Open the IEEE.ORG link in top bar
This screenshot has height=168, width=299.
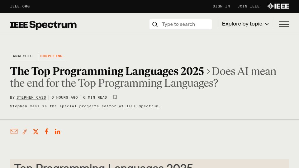[x=20, y=7]
